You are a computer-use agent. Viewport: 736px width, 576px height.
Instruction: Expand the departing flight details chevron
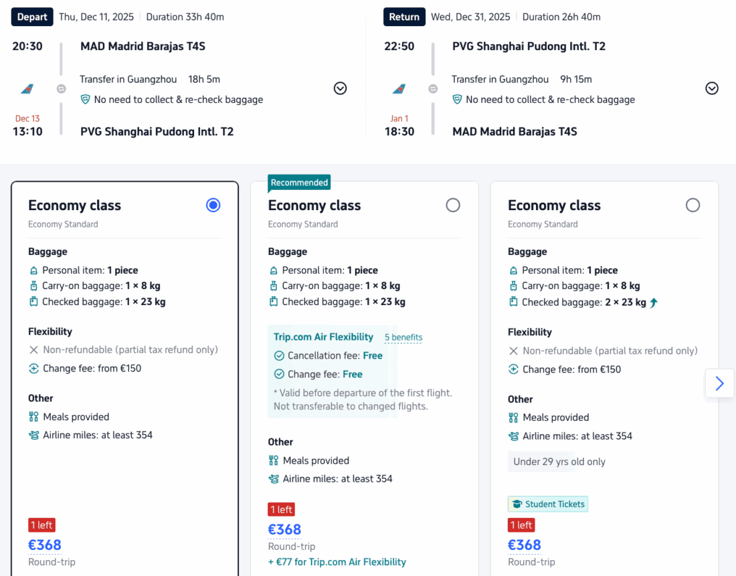pyautogui.click(x=341, y=88)
